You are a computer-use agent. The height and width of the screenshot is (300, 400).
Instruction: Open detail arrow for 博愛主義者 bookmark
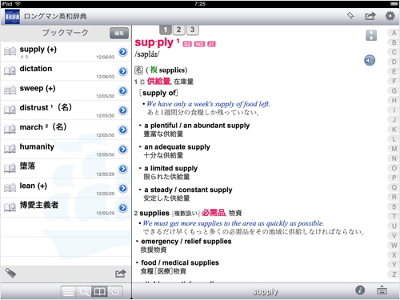coord(123,207)
